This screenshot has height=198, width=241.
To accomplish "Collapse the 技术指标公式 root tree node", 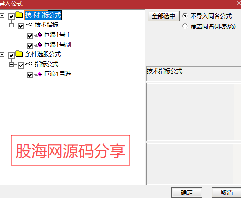I will [x=2, y=16].
